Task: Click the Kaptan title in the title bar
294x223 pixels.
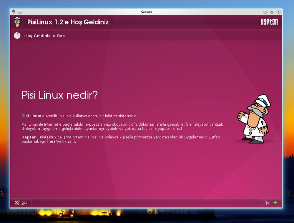Action: point(146,11)
